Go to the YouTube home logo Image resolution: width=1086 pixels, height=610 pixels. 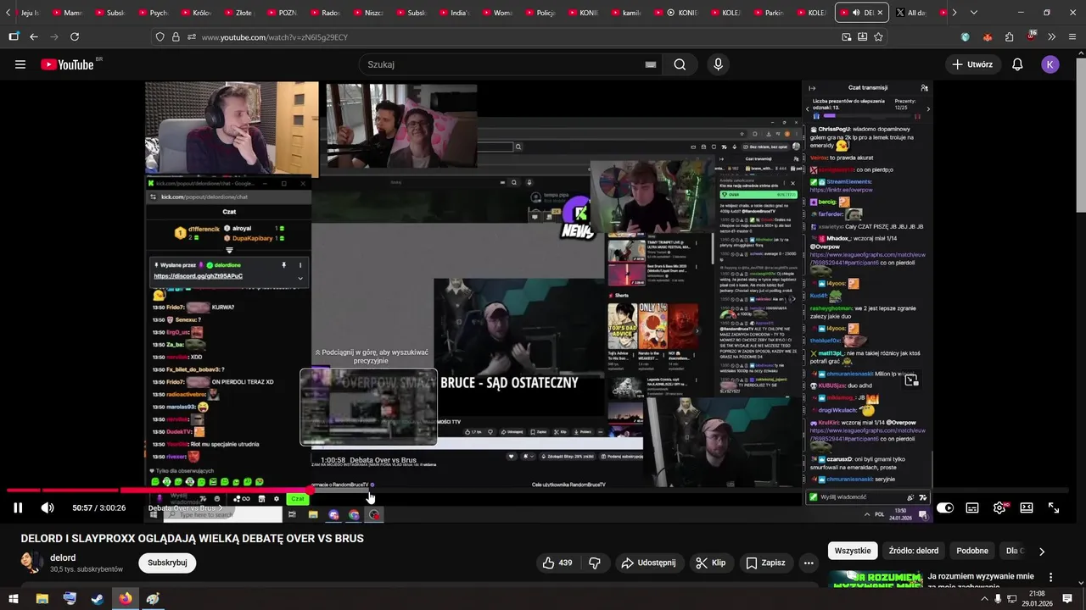point(67,64)
